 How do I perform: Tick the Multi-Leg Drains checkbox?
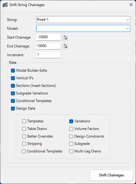[71, 152]
